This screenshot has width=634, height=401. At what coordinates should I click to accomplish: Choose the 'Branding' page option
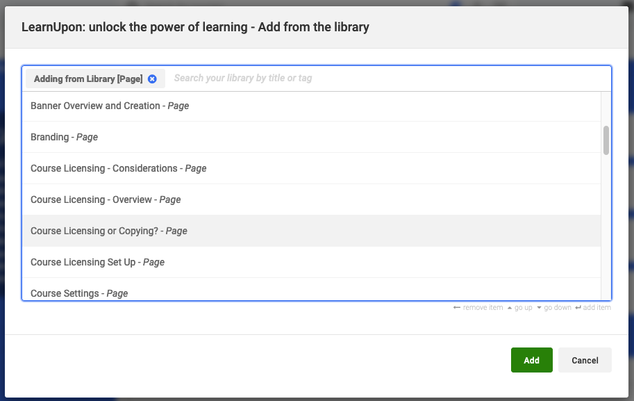64,137
